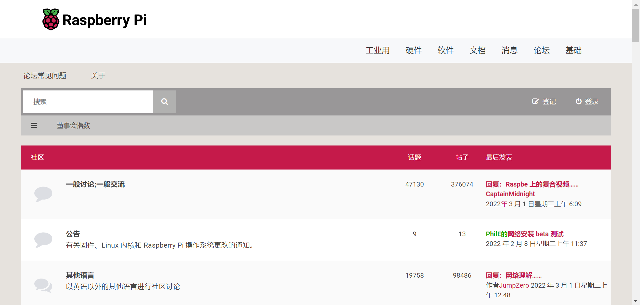
Task: Click speech bubble icon for 公告 forum
Action: (43, 240)
